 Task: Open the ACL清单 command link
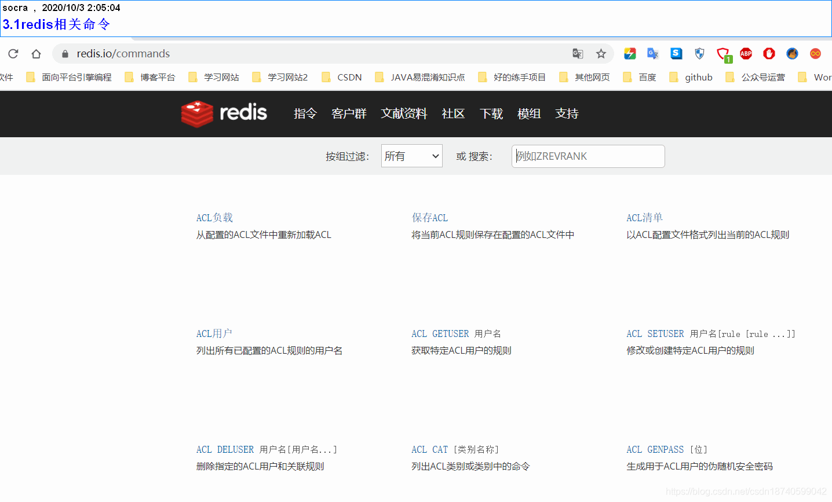tap(644, 218)
